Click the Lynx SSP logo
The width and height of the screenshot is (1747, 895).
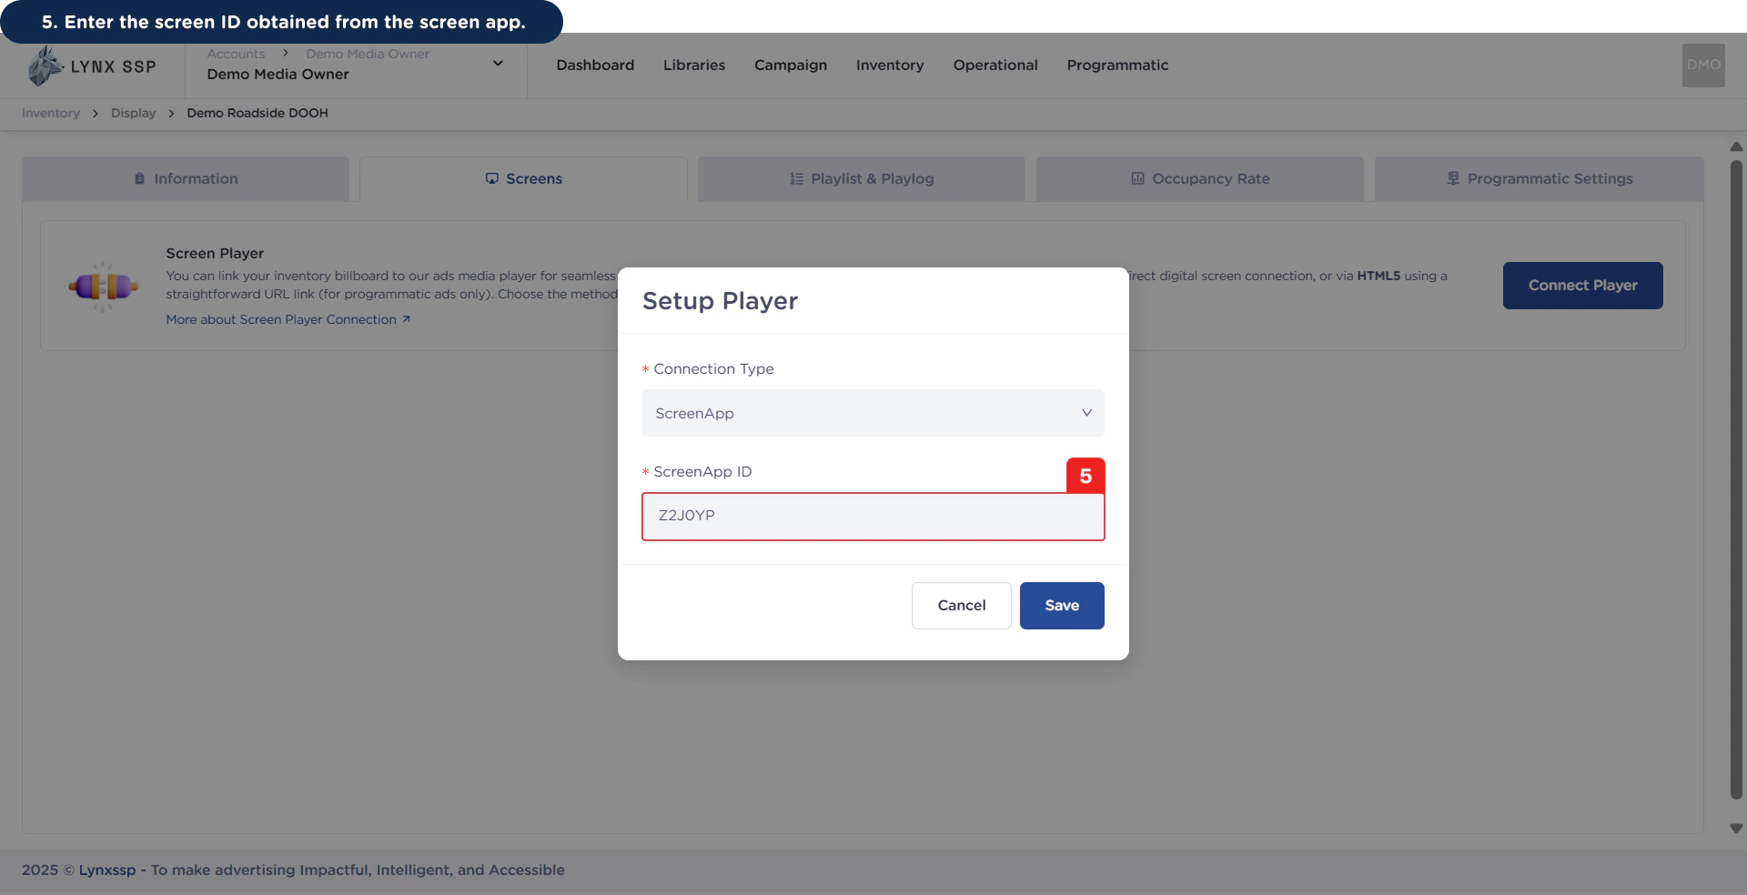[91, 65]
